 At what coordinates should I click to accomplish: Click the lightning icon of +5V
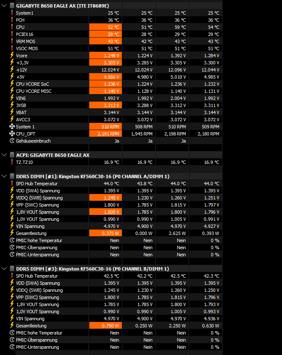[12, 77]
